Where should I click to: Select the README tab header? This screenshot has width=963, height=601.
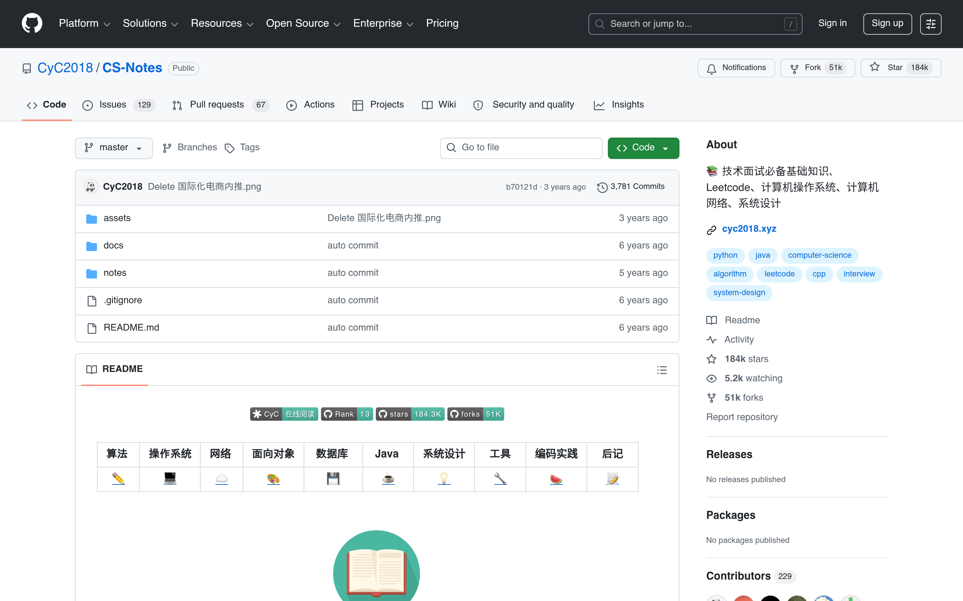115,369
